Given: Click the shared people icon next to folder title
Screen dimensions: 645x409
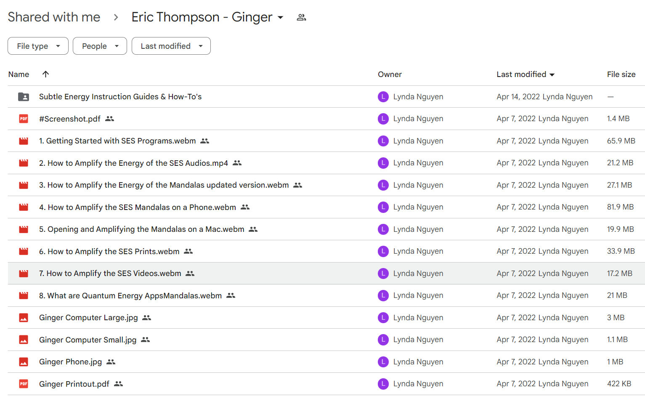Looking at the screenshot, I should coord(301,17).
